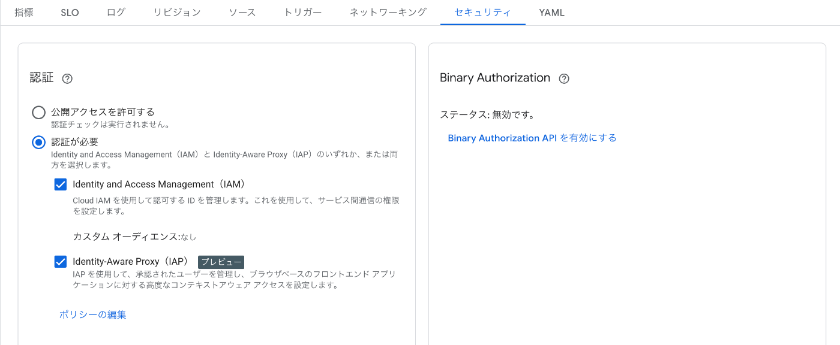Click ポリシーの編集 link

tap(92, 314)
